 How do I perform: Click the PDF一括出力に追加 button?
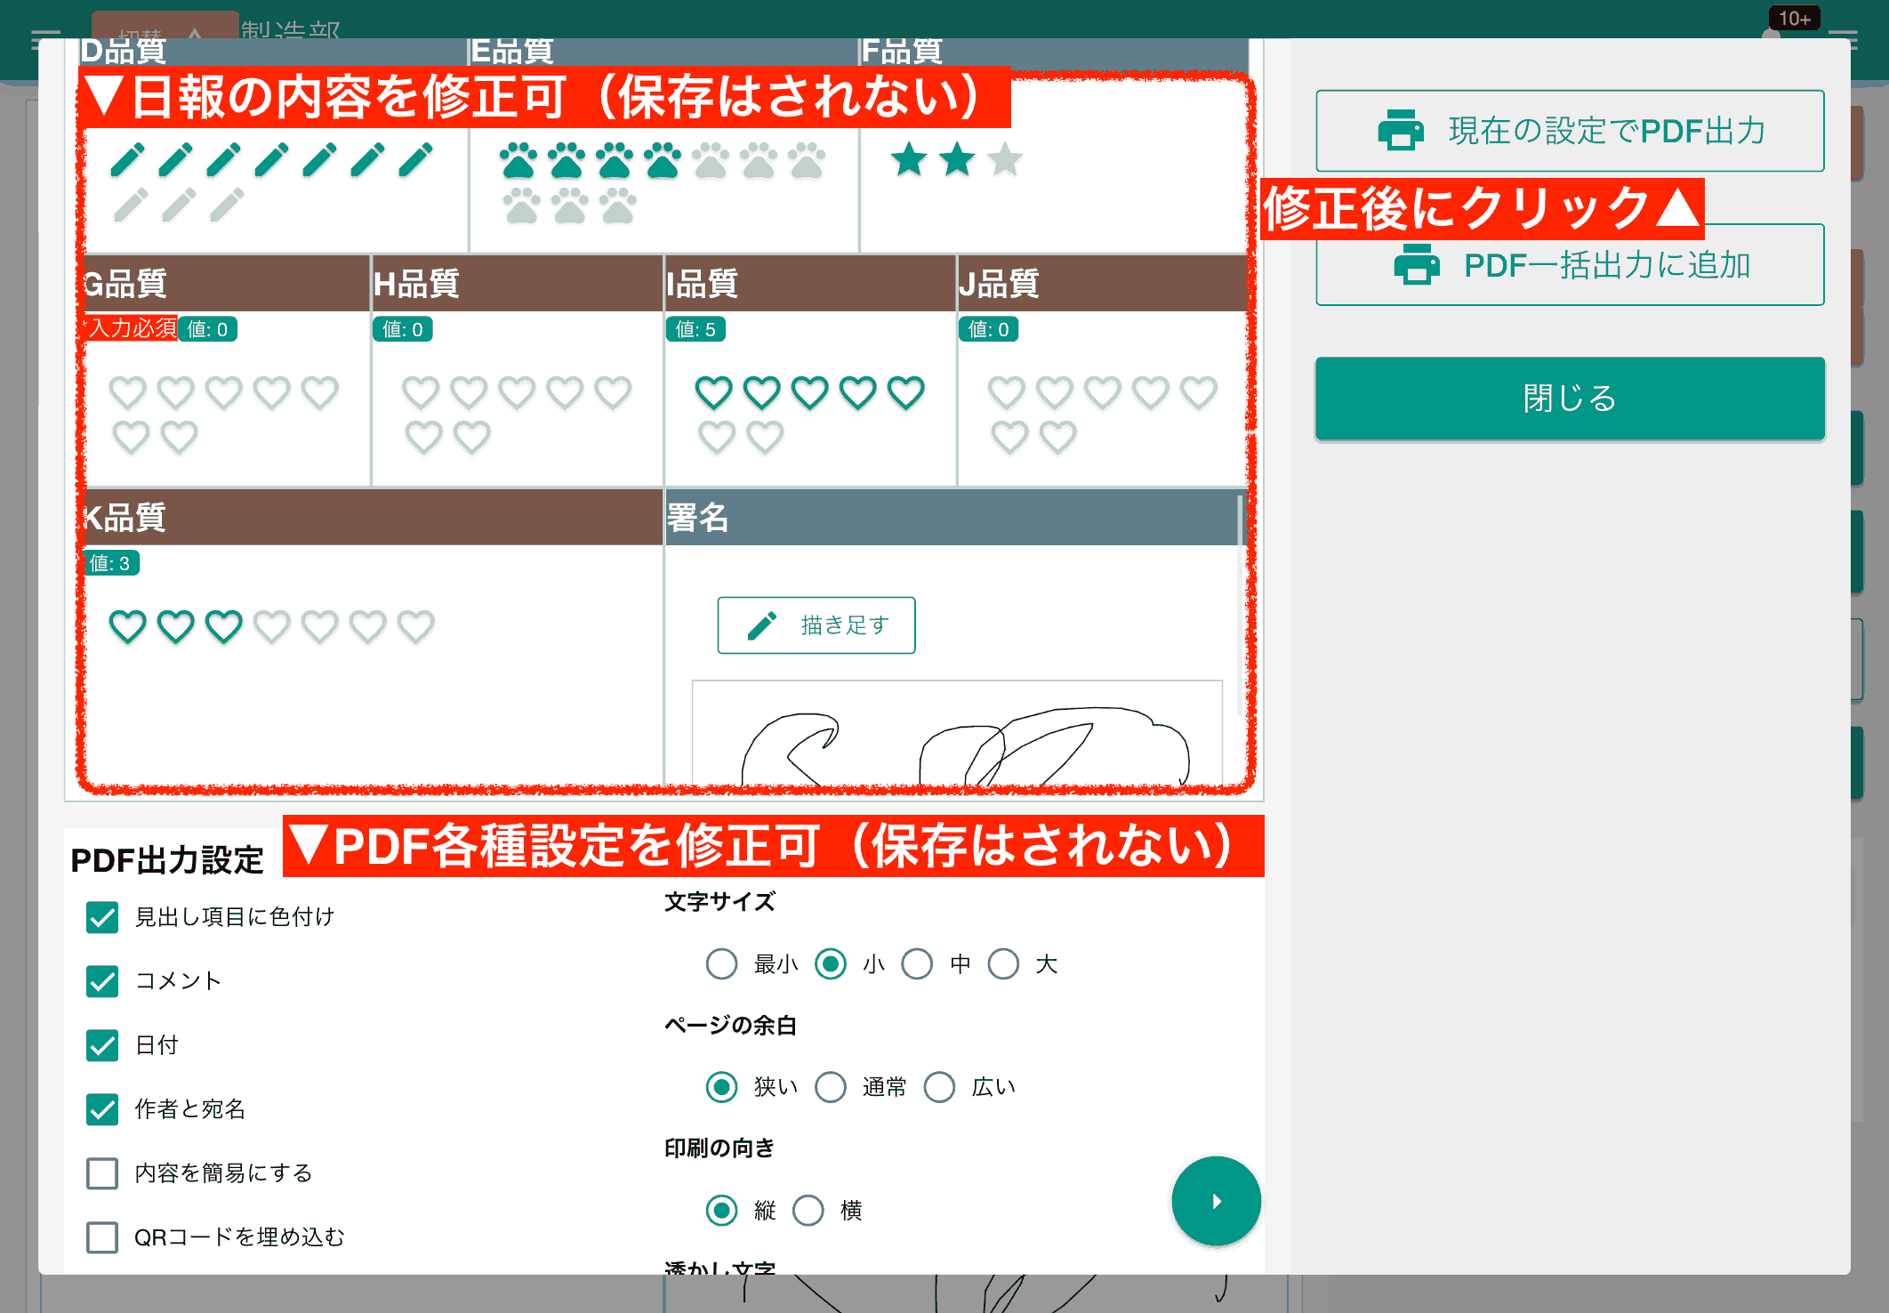(1569, 264)
